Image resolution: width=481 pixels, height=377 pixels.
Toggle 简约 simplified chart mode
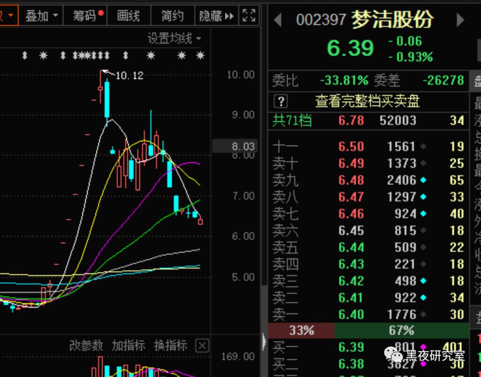click(x=172, y=15)
